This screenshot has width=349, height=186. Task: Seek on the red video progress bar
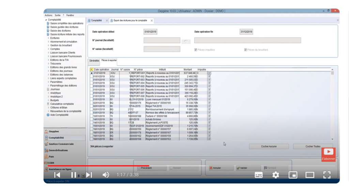98,166
